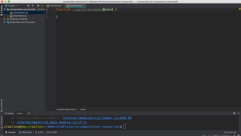Open the Terminal tool window button
This screenshot has height=136, width=241.
(10, 132)
